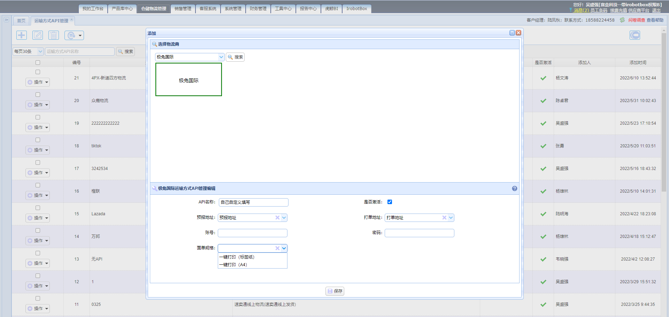This screenshot has width=669, height=317.
Task: Expand the collapsed left sidebar arrows
Action: pos(6,20)
